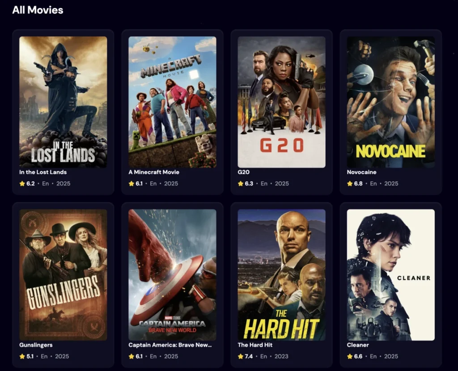
Task: Open the Novocaine poster image
Action: click(x=391, y=102)
